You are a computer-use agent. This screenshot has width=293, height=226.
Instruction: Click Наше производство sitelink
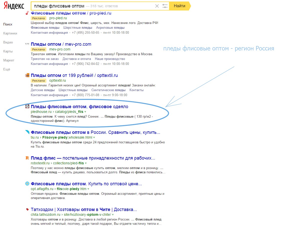point(110,59)
